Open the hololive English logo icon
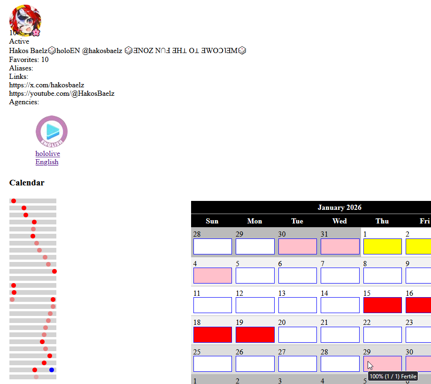 (x=52, y=131)
